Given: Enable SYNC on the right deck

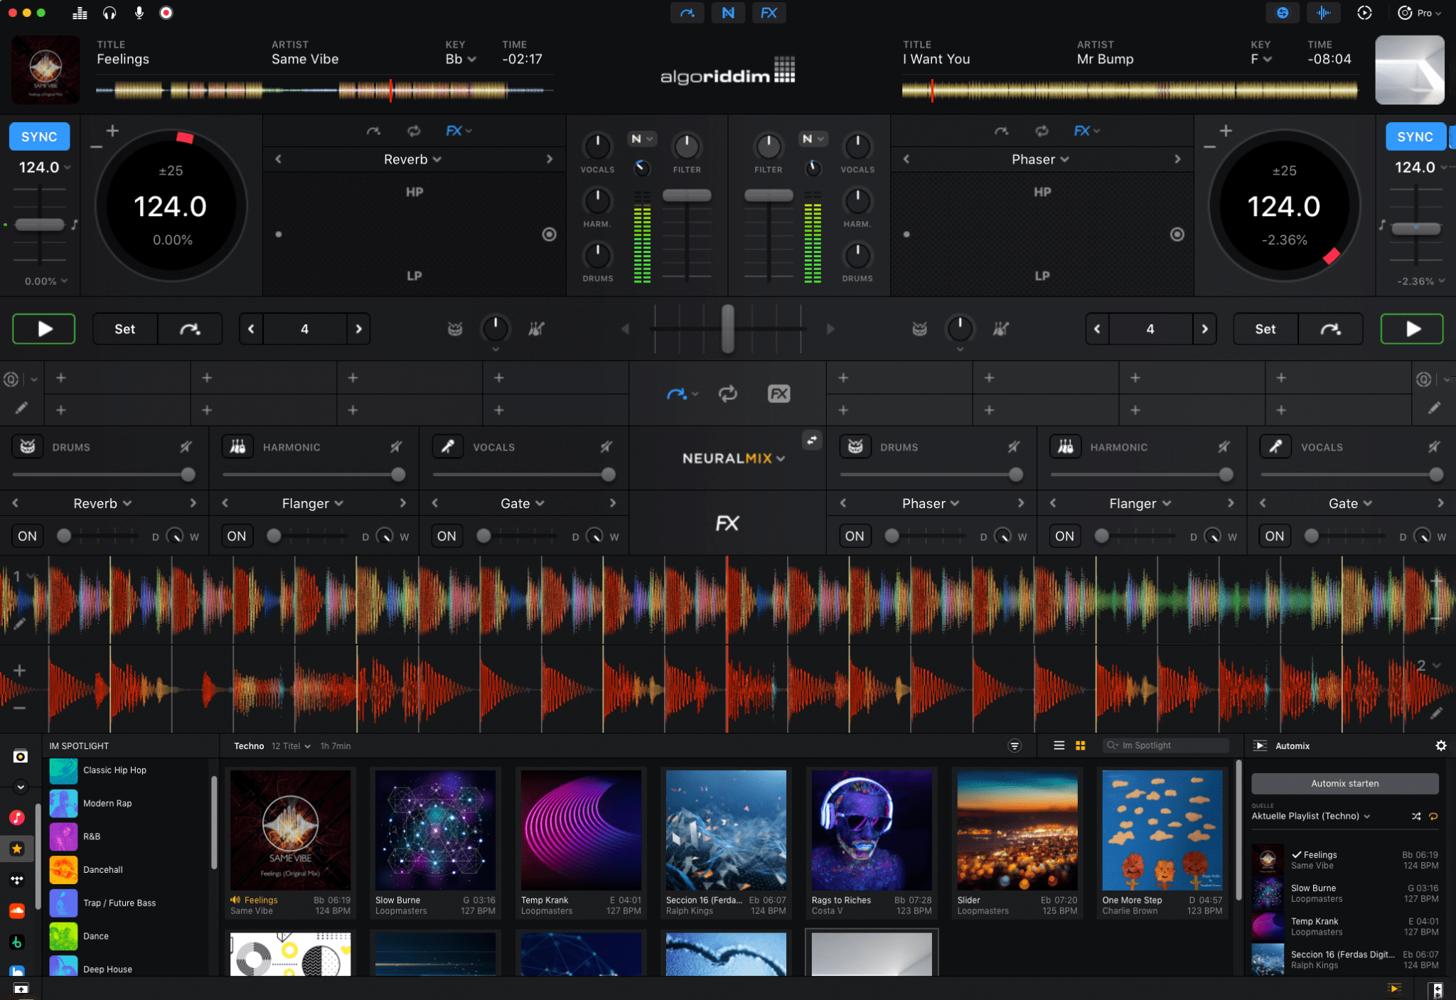Looking at the screenshot, I should click(1415, 136).
